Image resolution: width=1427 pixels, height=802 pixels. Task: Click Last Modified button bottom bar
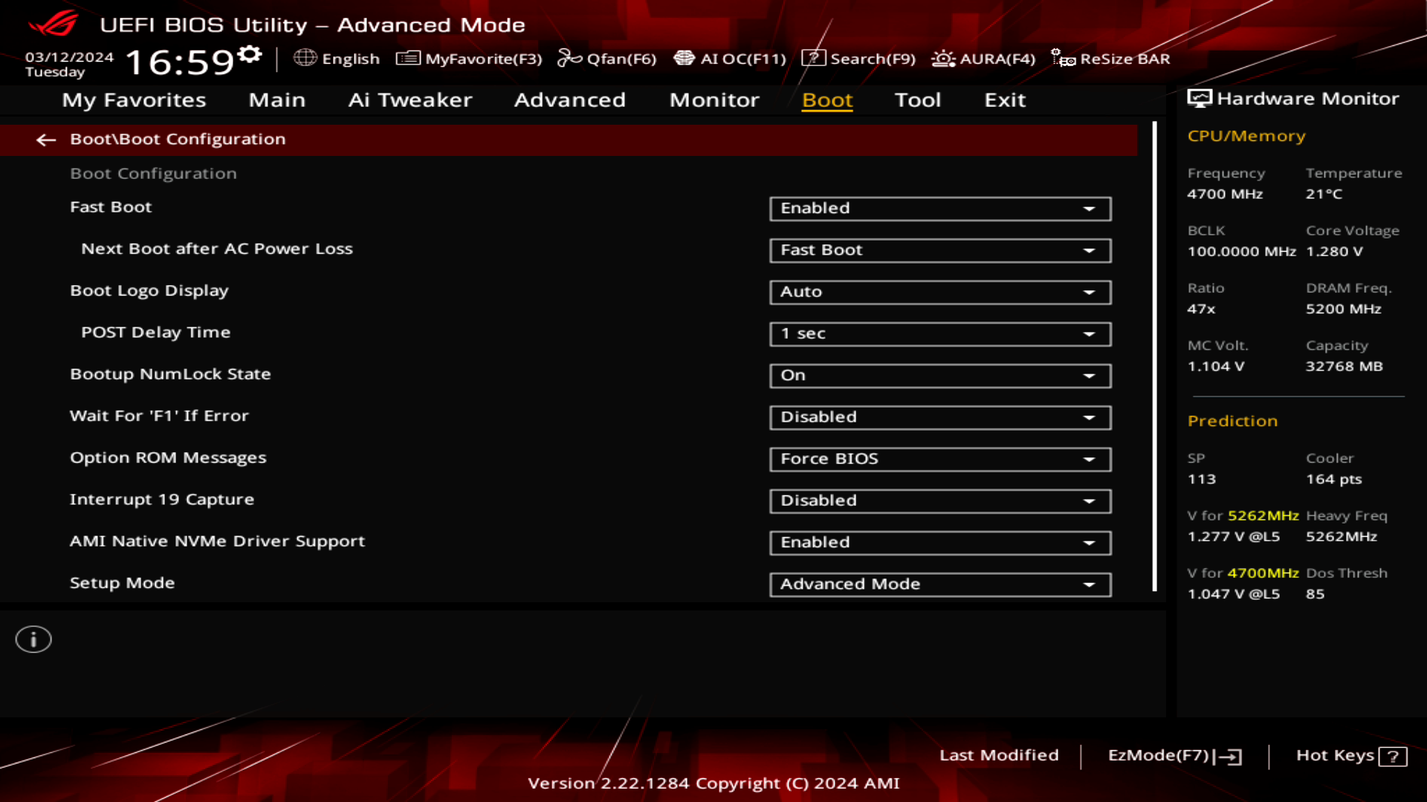(999, 755)
